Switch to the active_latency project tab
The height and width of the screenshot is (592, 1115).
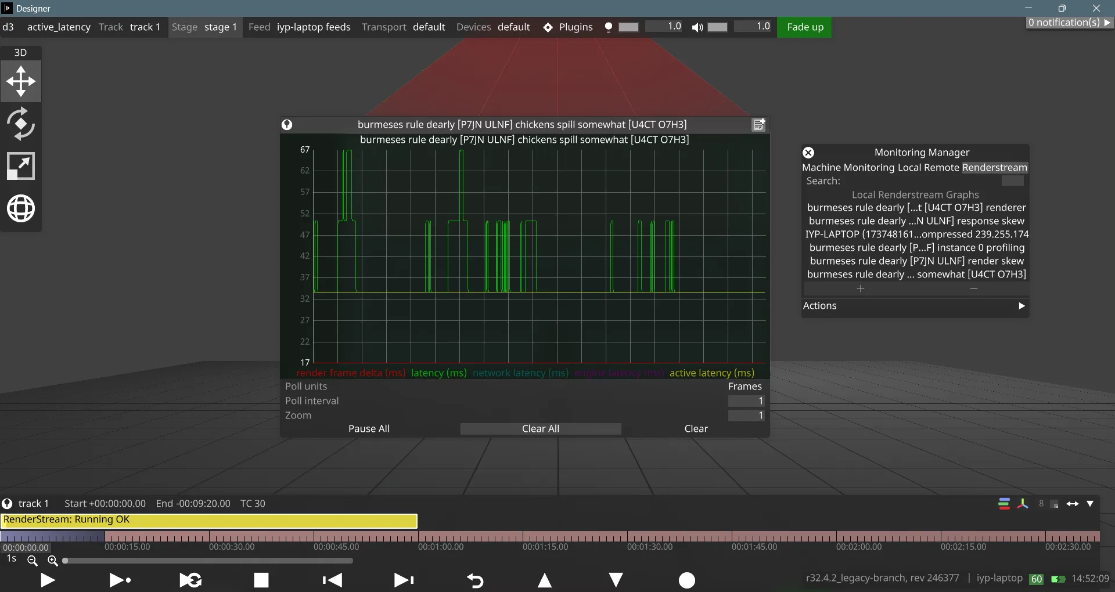59,27
